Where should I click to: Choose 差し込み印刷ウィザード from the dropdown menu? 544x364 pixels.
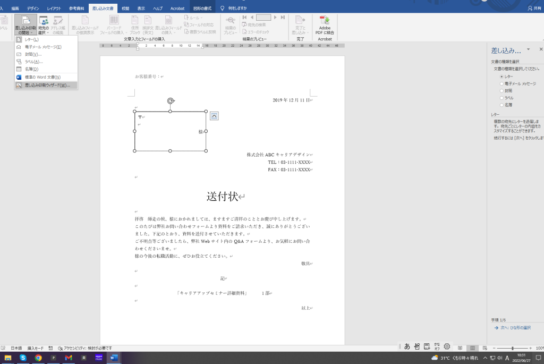coord(47,85)
